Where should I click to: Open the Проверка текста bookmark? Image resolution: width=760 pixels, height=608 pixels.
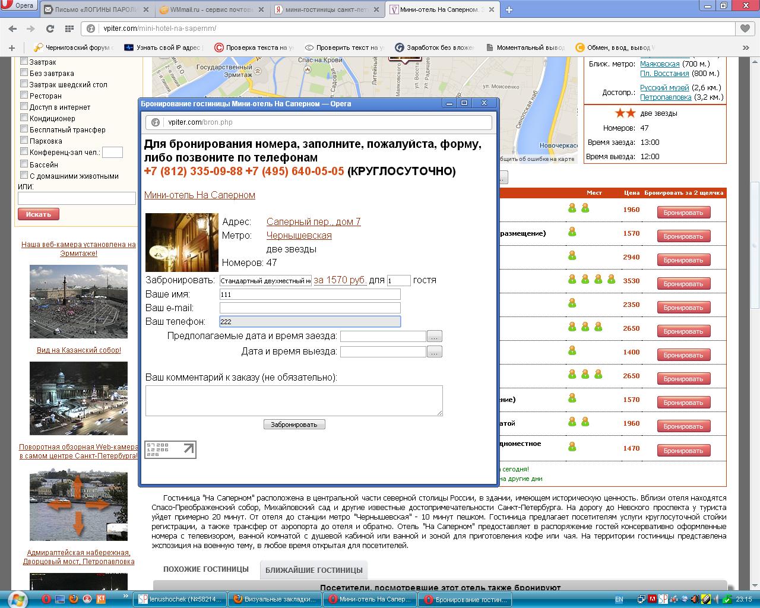click(x=254, y=47)
